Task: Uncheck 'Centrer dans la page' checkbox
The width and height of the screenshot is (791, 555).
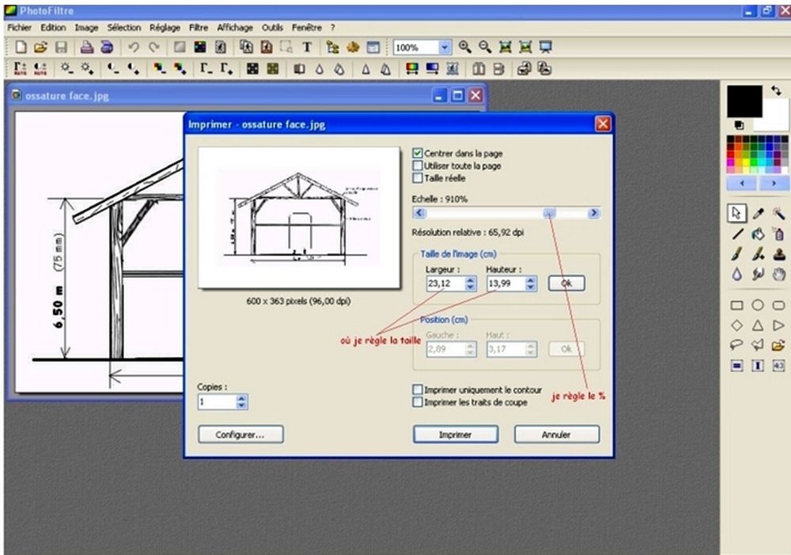Action: point(418,153)
